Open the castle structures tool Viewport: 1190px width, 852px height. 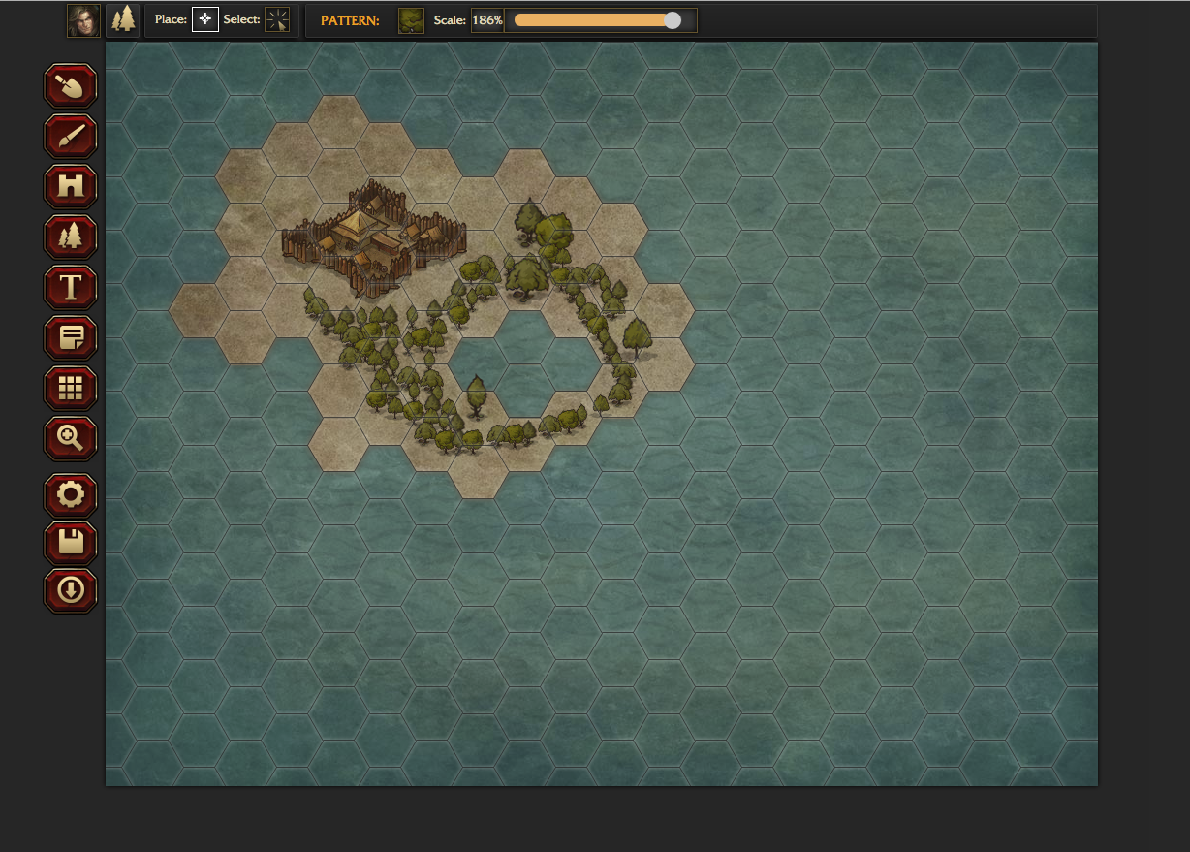71,187
